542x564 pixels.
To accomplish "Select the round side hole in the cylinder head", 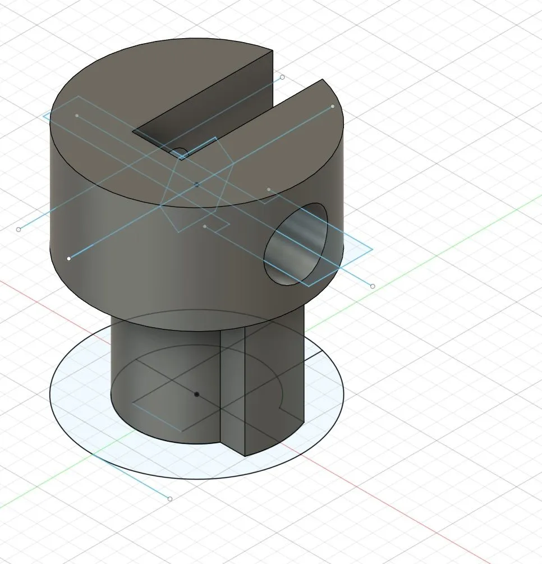I will click(x=296, y=245).
